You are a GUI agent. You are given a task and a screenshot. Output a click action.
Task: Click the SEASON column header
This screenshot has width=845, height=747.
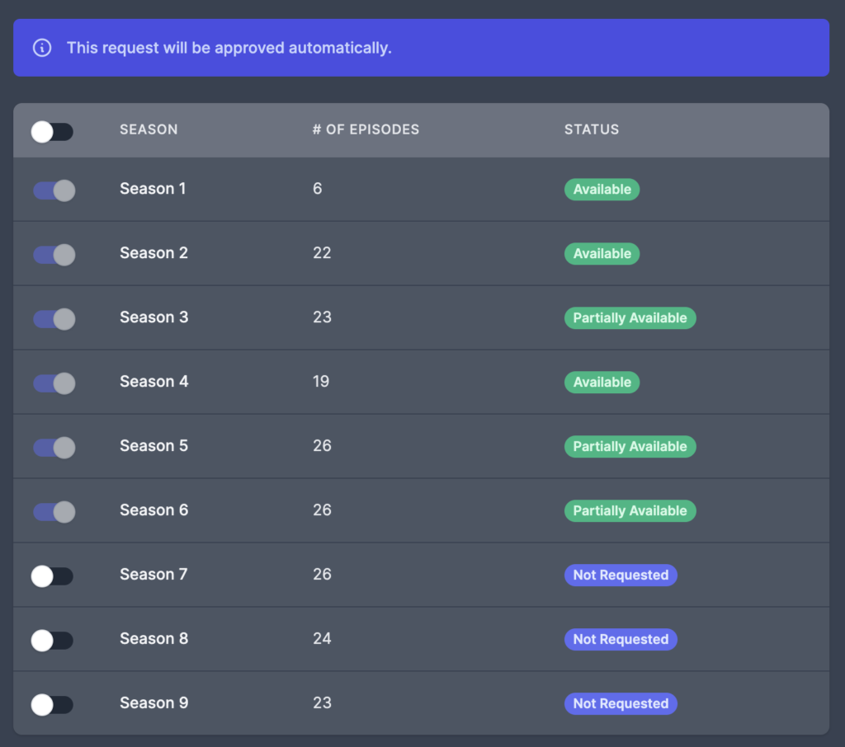[149, 129]
